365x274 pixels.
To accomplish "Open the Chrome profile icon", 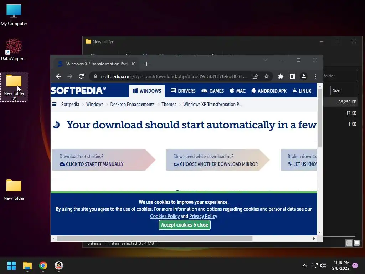I will tap(304, 76).
